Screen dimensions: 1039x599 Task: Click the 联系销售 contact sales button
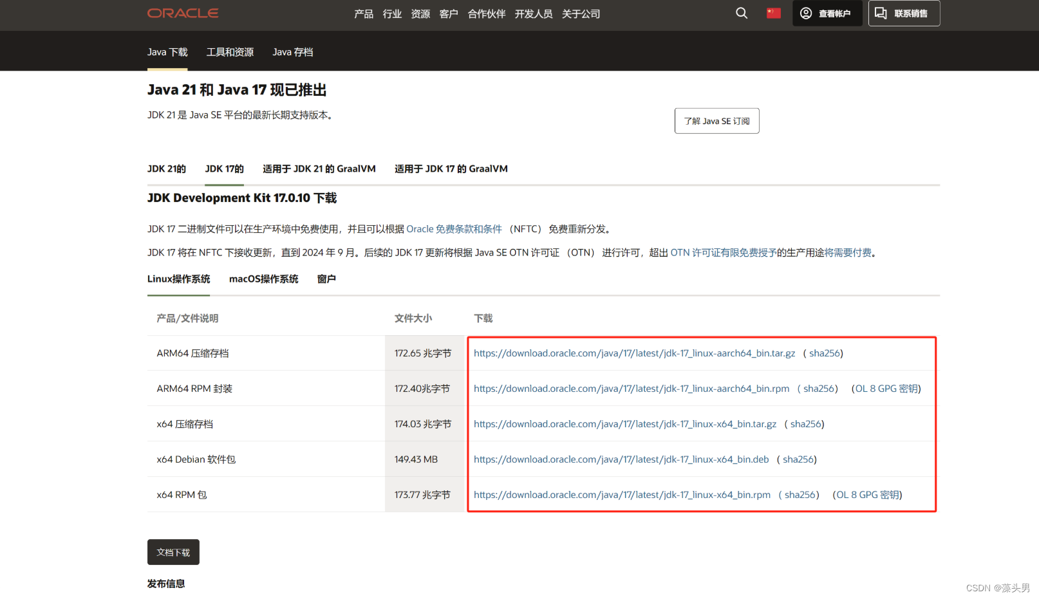(904, 14)
